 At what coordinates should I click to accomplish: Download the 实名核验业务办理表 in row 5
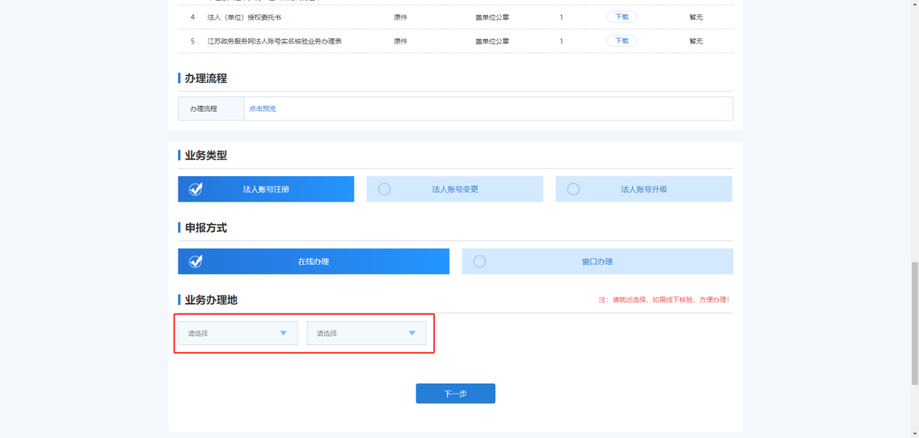tap(622, 41)
